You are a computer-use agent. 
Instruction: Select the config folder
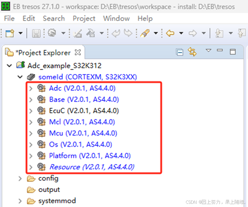tap(48, 179)
